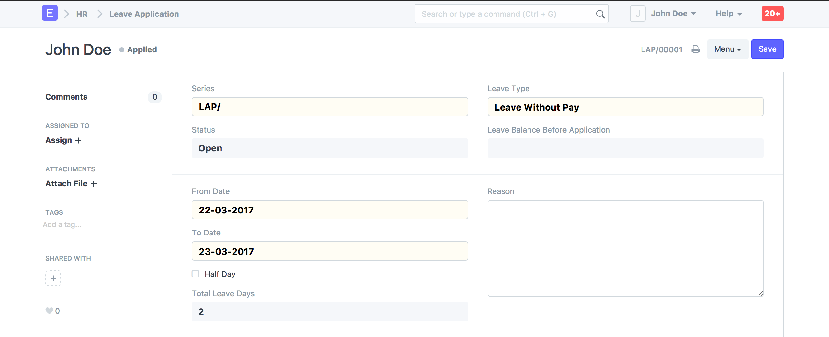Save the leave application
The height and width of the screenshot is (337, 829).
coord(767,49)
